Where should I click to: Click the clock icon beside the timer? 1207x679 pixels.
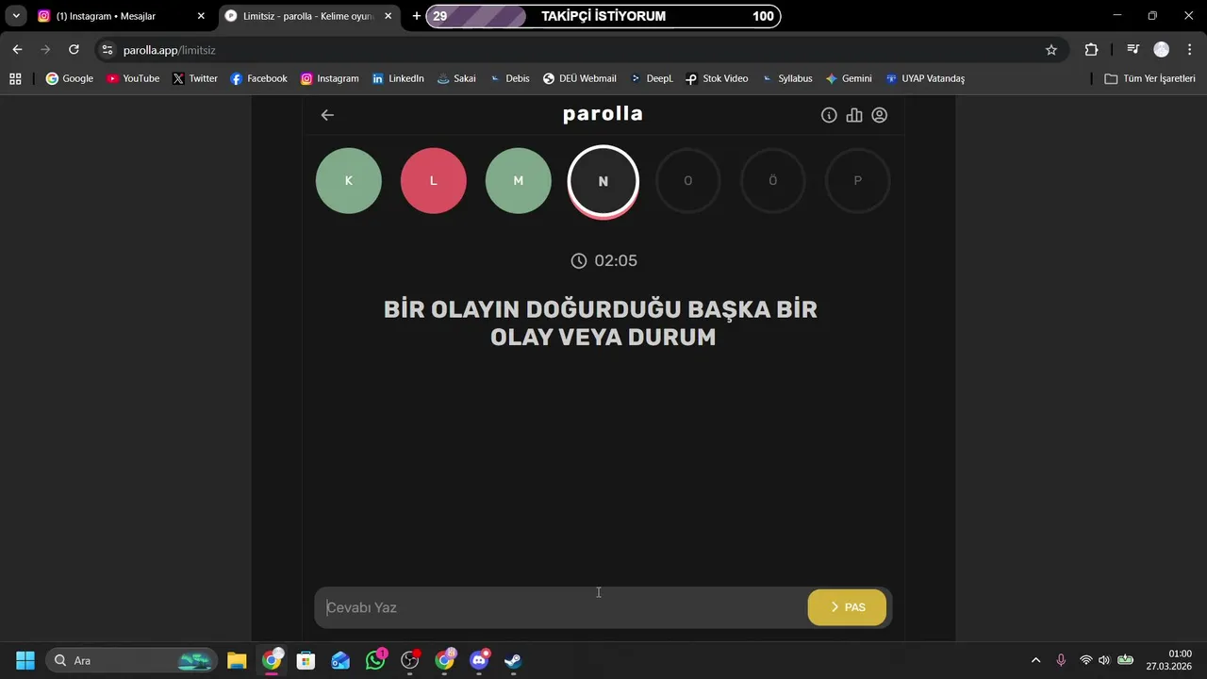[x=579, y=261]
